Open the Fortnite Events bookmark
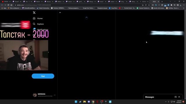186x104 pixels. click(128, 8)
